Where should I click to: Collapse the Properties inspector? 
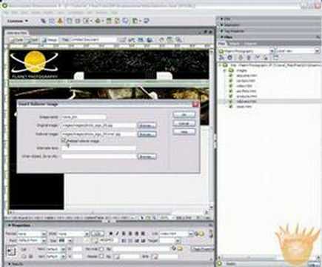click(10, 225)
